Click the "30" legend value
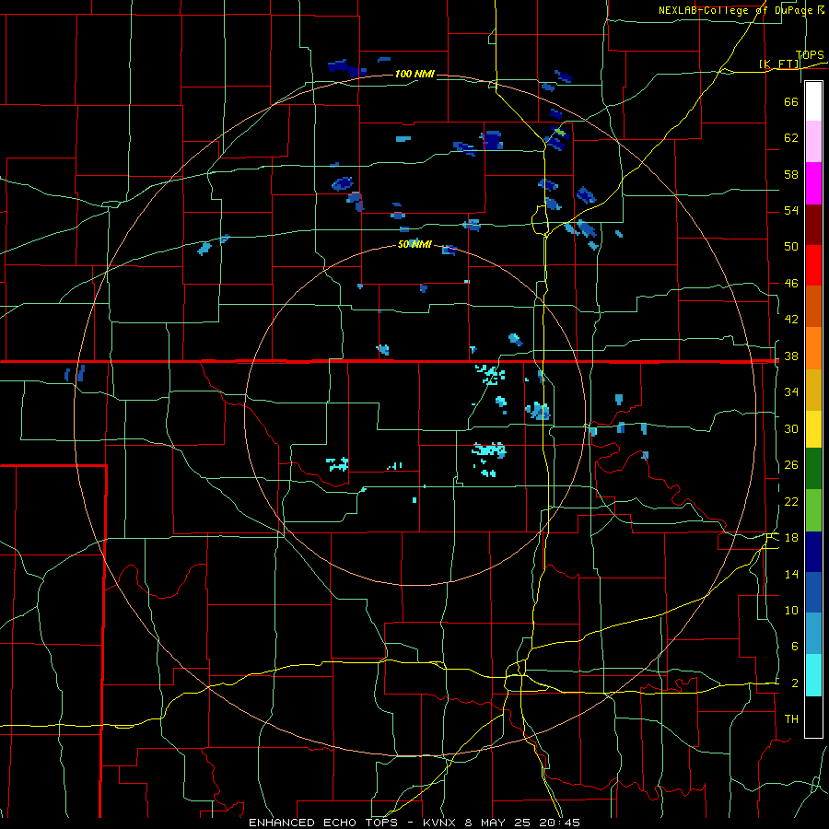 pyautogui.click(x=791, y=428)
